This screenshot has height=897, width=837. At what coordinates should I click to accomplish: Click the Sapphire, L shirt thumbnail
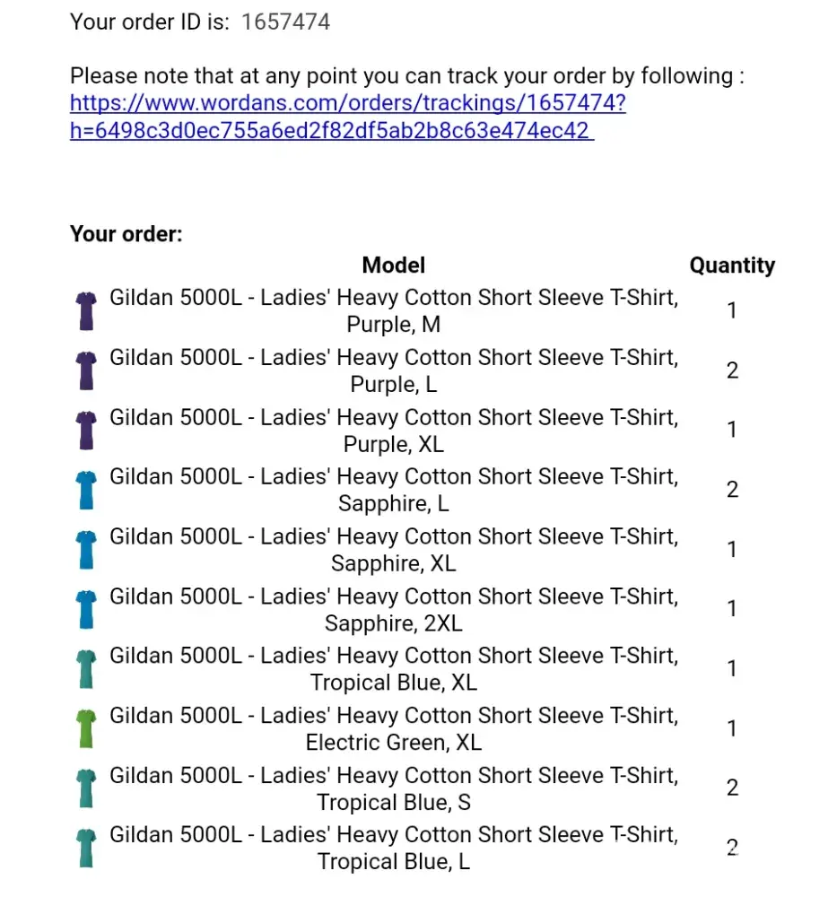pyautogui.click(x=86, y=490)
